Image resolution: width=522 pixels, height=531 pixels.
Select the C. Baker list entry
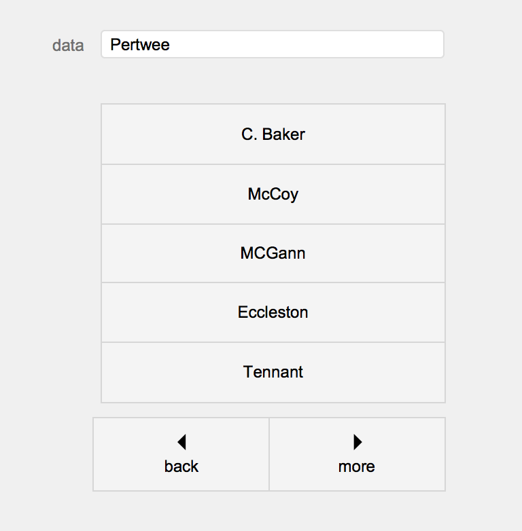(273, 134)
